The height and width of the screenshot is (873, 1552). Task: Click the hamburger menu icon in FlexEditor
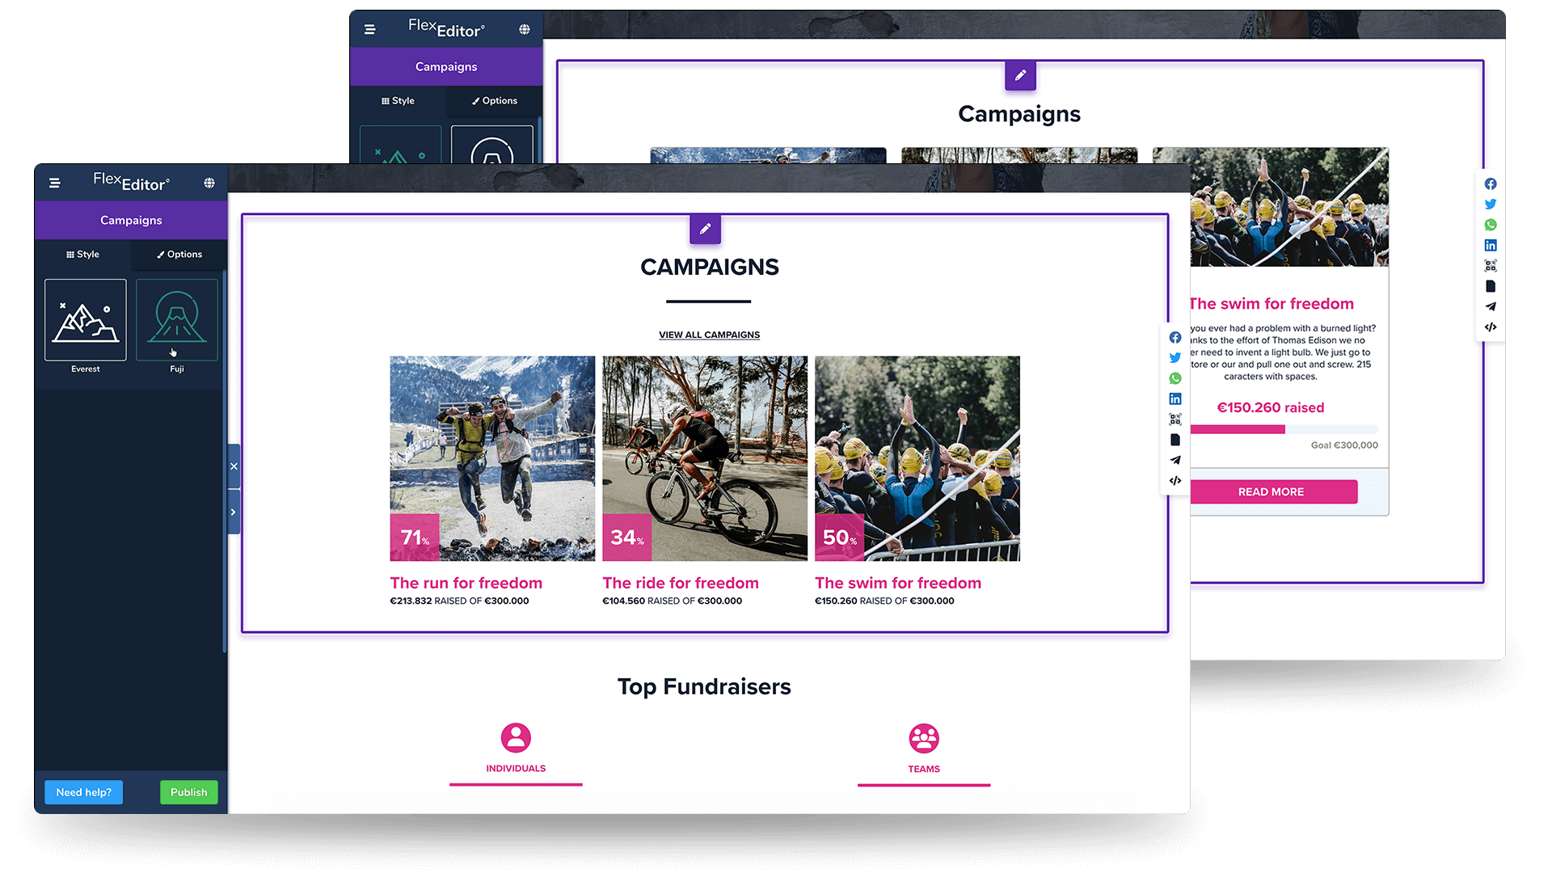(x=54, y=182)
